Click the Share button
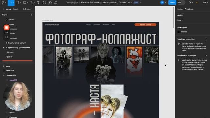 coord(172,2)
